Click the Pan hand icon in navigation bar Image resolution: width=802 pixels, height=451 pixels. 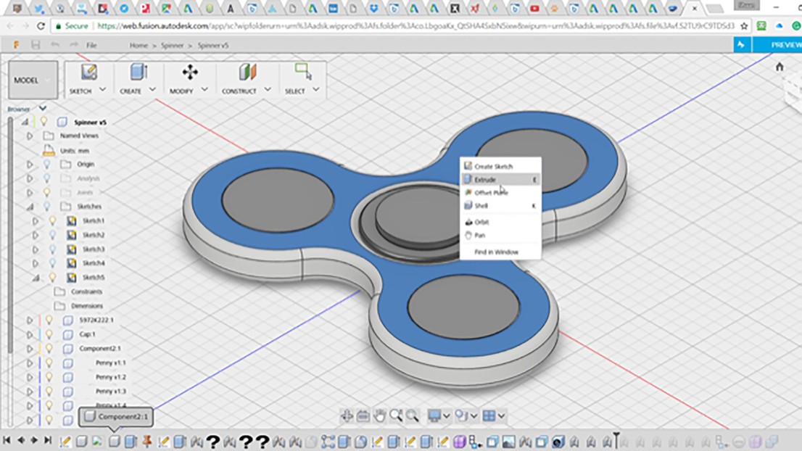coord(379,415)
